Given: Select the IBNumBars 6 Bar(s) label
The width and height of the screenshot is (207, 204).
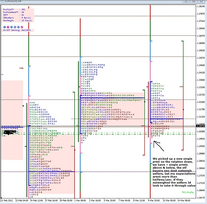Looking at the screenshot, I should pos(17,18).
